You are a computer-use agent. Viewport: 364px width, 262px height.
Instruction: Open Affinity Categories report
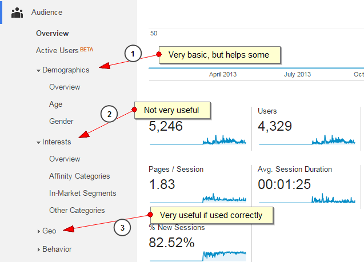[79, 176]
